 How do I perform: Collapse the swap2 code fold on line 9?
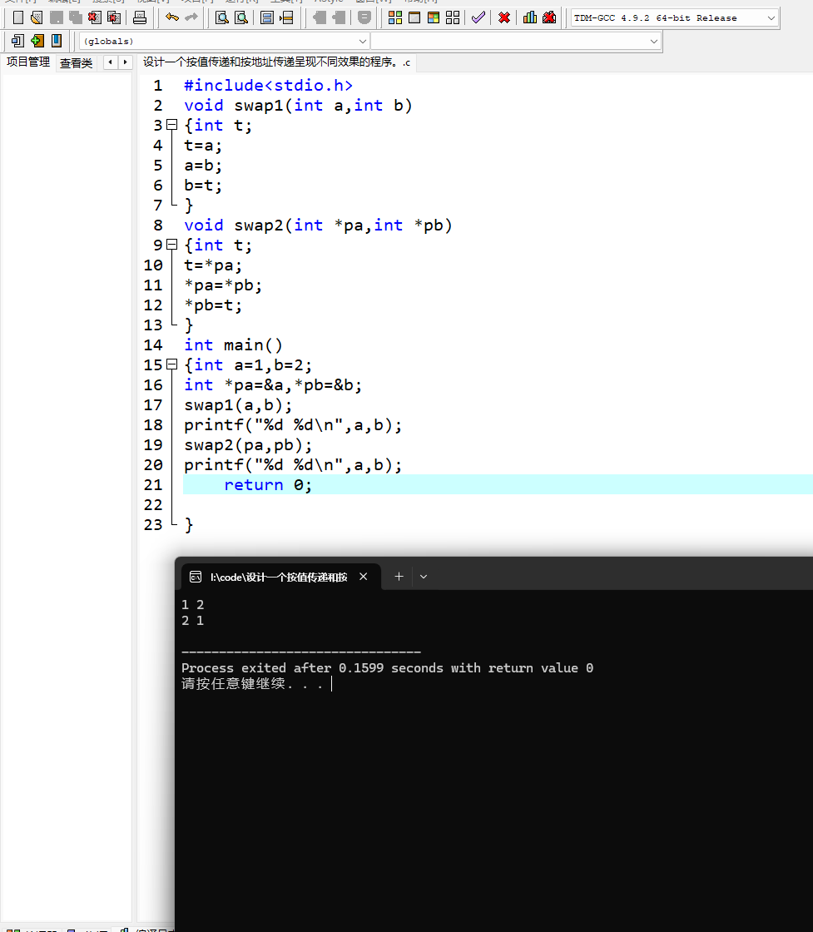tap(171, 245)
